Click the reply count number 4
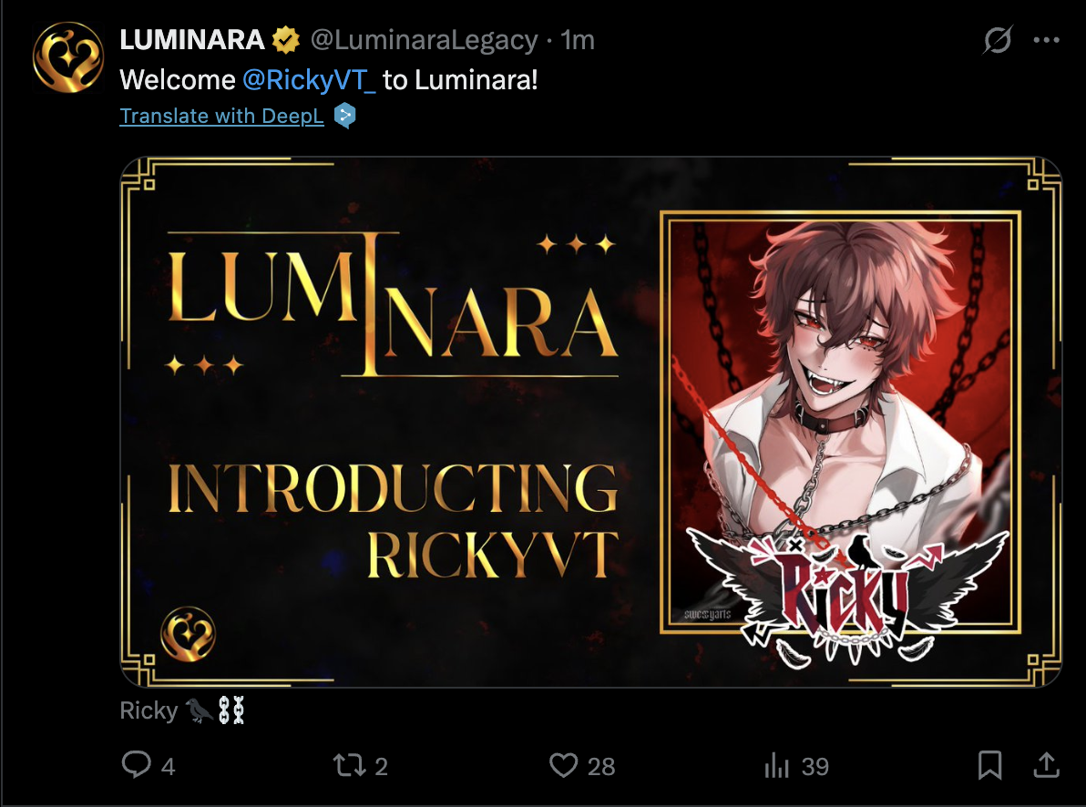Screen dimensions: 1086x807 tap(169, 766)
